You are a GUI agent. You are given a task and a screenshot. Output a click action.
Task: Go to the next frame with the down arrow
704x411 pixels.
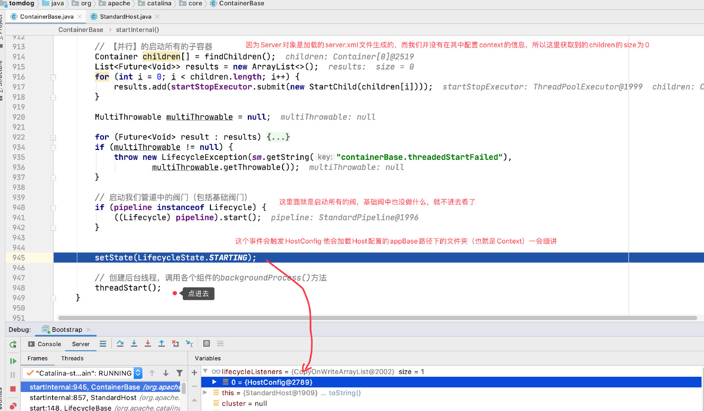click(x=166, y=373)
